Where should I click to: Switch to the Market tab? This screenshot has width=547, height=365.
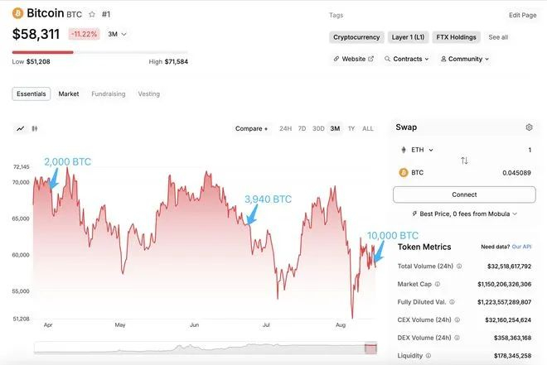coord(69,94)
